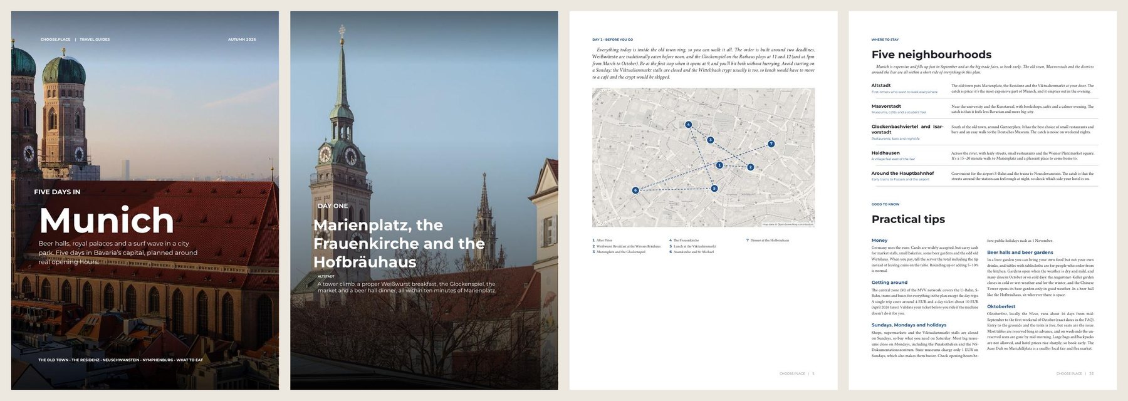Click the 'Marienplatz, the Frauenkirche and the Hofbräuhaus' heading
The width and height of the screenshot is (1128, 401).
click(x=399, y=244)
